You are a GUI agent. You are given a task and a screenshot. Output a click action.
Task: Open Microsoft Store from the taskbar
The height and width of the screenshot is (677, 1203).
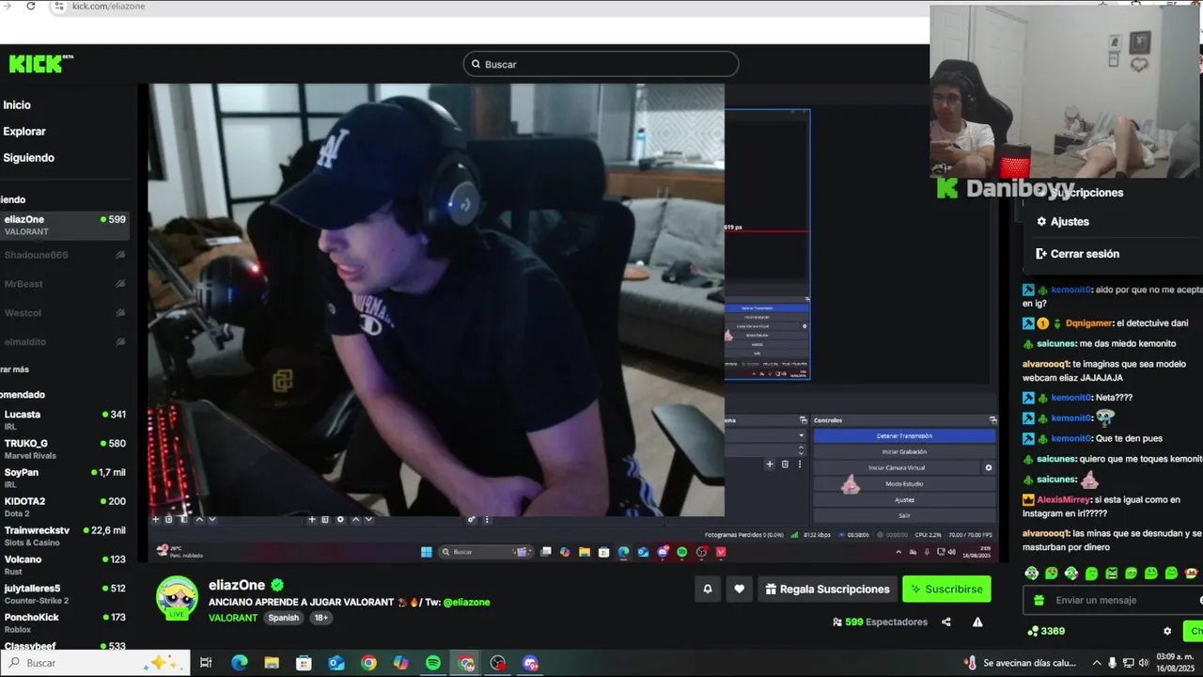pyautogui.click(x=304, y=663)
